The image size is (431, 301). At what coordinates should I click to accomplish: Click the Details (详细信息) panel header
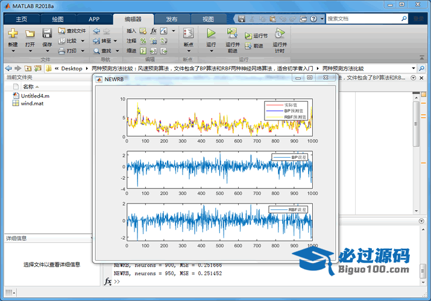48,238
